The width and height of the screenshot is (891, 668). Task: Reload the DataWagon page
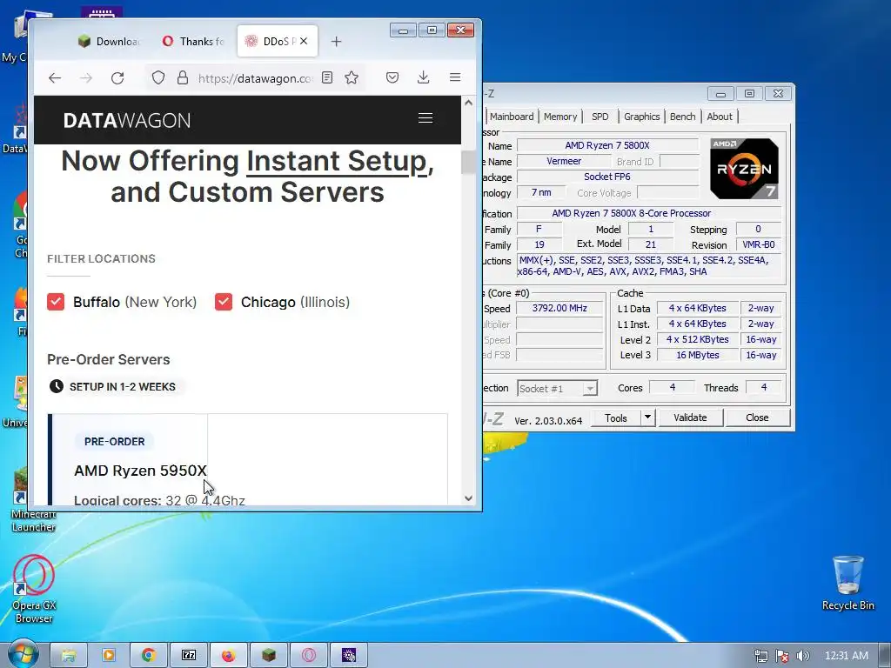pyautogui.click(x=117, y=77)
